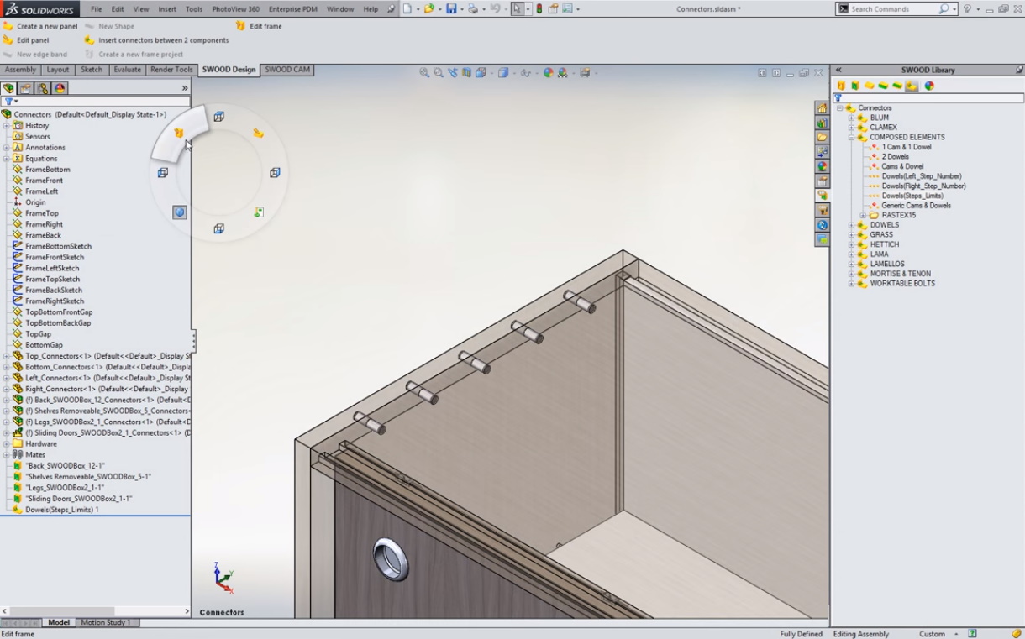Click the yellow connector icon in the gesture wheel
Screen dimensions: 1025x639
coord(258,133)
